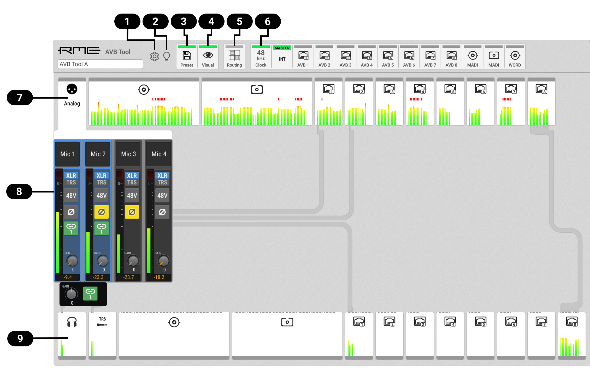This screenshot has width=590, height=385.
Task: Expand AVB stream 7 input panel
Action: click(x=511, y=101)
